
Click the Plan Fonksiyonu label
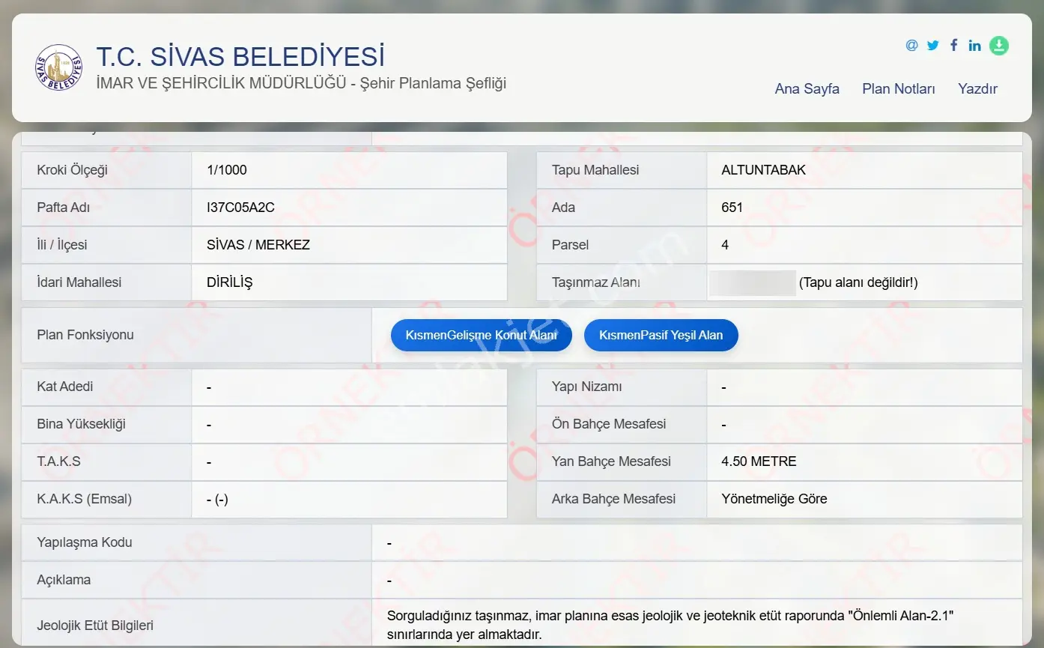tap(85, 335)
